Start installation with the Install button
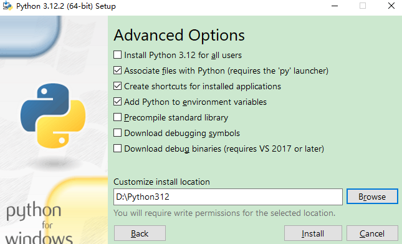Screen dimensions: 402x244 (313, 233)
